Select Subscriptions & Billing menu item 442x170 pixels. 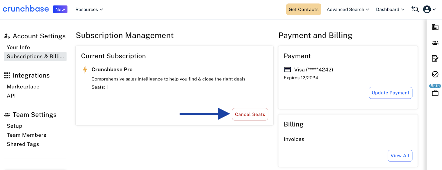pyautogui.click(x=35, y=56)
